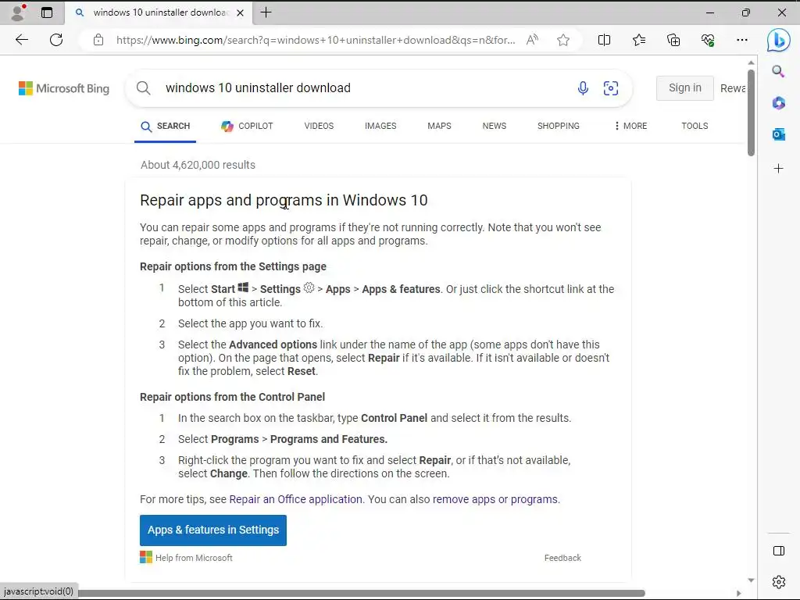Open Repair an Office application link
The image size is (800, 600).
(x=295, y=499)
